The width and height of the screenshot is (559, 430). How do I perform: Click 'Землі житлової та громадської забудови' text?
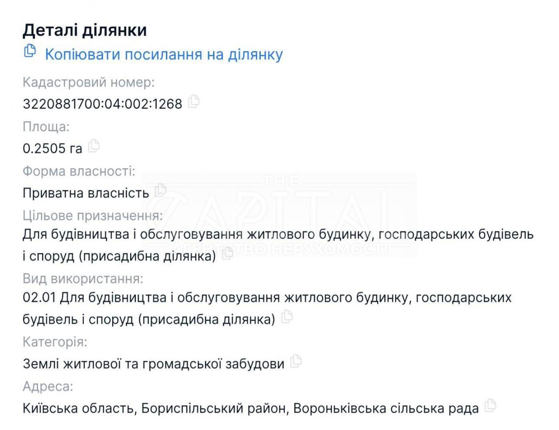point(153,364)
